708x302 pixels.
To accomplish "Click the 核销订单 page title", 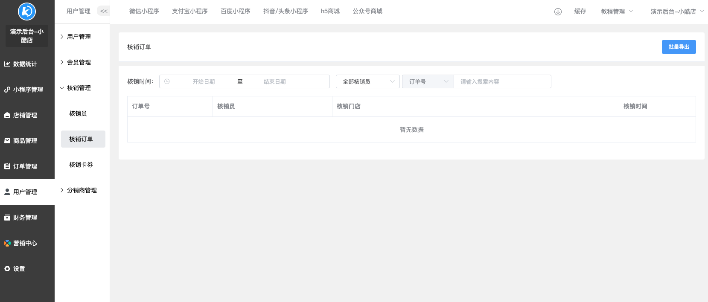I will point(139,47).
